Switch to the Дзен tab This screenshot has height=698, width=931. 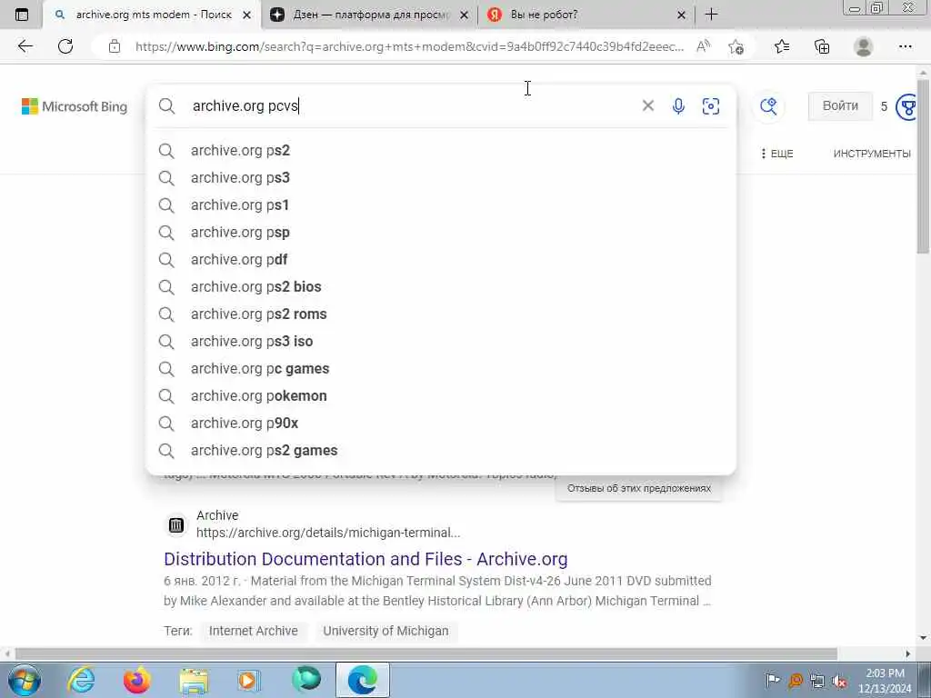click(x=369, y=15)
